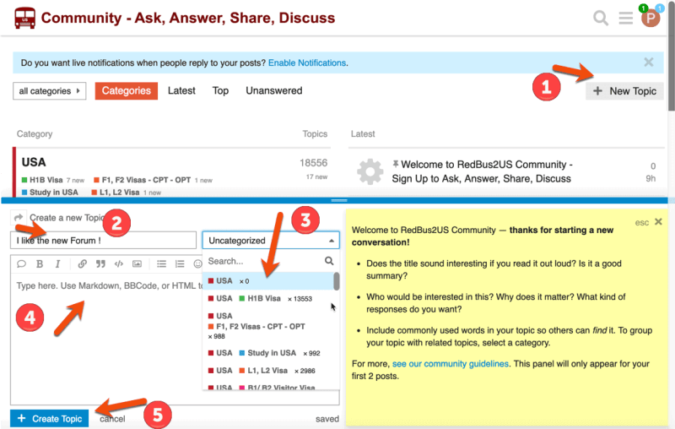675x429 pixels.
Task: Upload image using the picture icon
Action: point(137,264)
